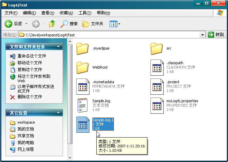The height and width of the screenshot is (162, 228).
Task: Select the .project file icon
Action: pyautogui.click(x=157, y=87)
